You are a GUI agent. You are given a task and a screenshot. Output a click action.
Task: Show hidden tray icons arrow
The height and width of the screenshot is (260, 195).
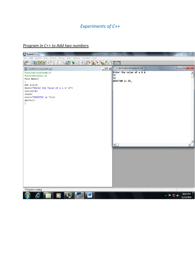(x=166, y=196)
